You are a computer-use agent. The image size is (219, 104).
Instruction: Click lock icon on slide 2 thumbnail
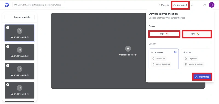click(20, 50)
